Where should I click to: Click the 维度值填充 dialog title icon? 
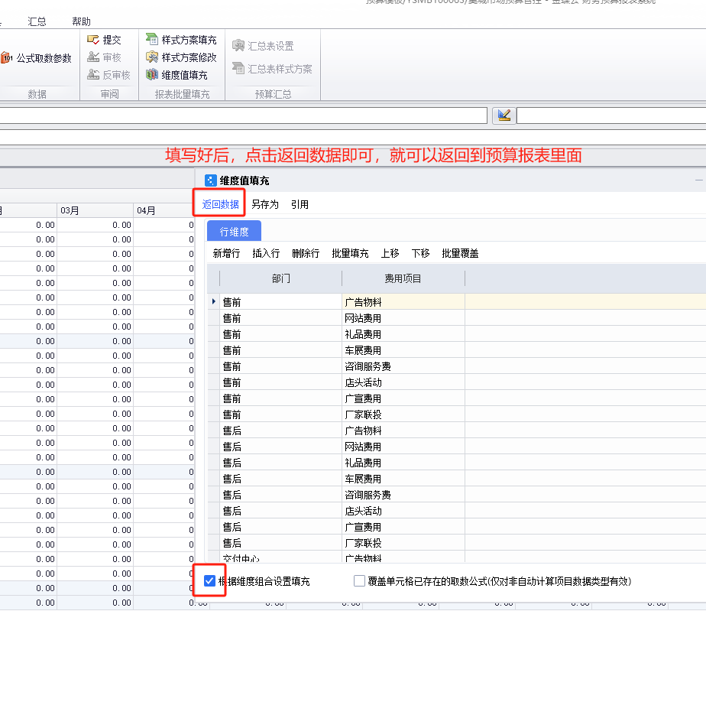(210, 180)
